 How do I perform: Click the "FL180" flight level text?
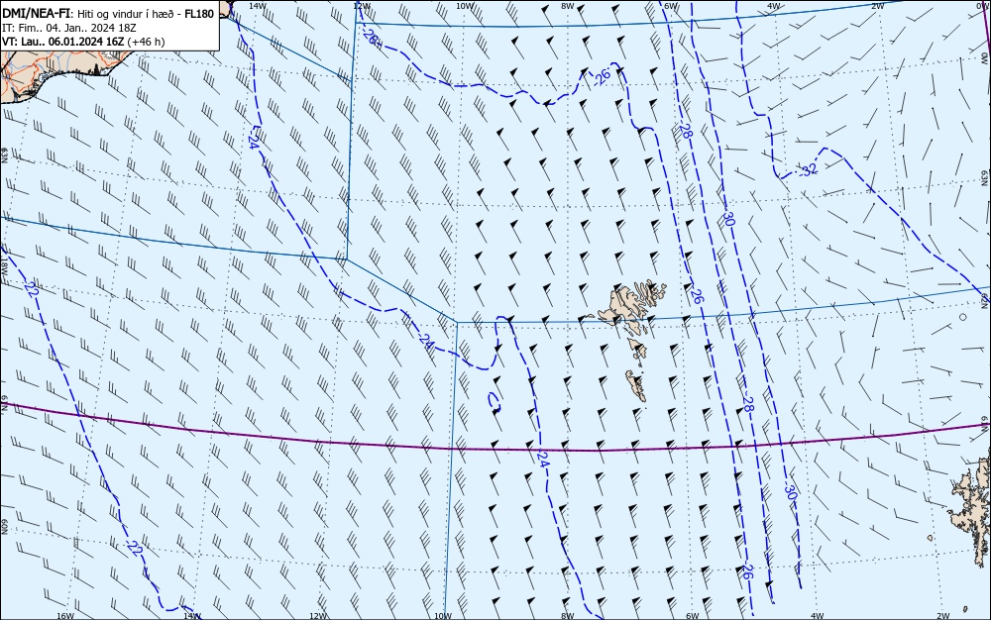[199, 14]
